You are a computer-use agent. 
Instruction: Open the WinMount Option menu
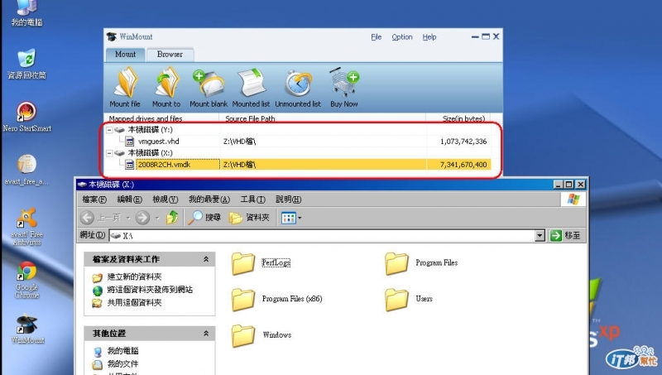[x=402, y=37]
